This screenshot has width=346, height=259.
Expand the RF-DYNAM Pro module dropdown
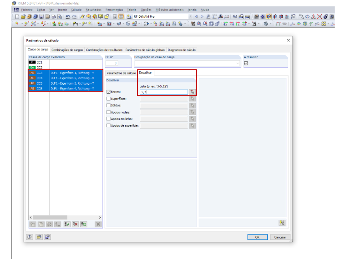click(190, 16)
